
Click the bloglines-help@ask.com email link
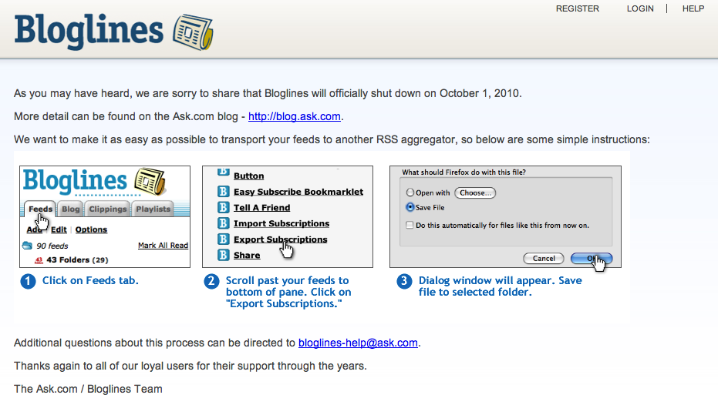[358, 343]
